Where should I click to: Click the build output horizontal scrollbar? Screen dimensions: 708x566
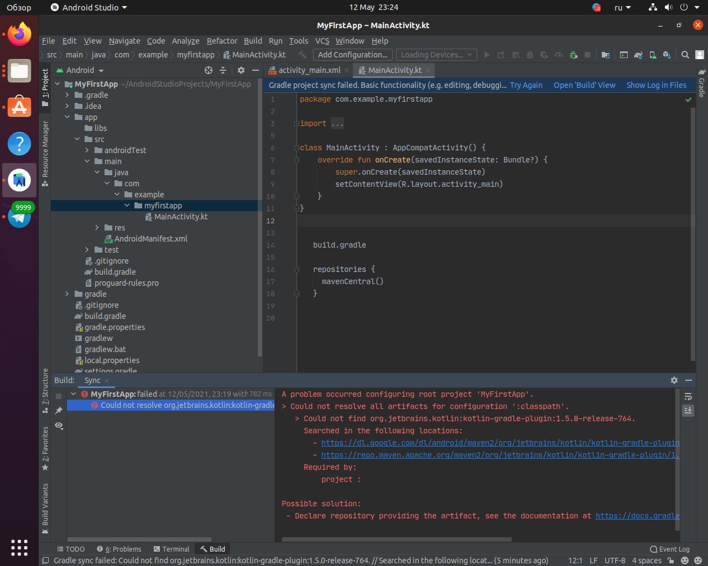pyautogui.click(x=397, y=539)
